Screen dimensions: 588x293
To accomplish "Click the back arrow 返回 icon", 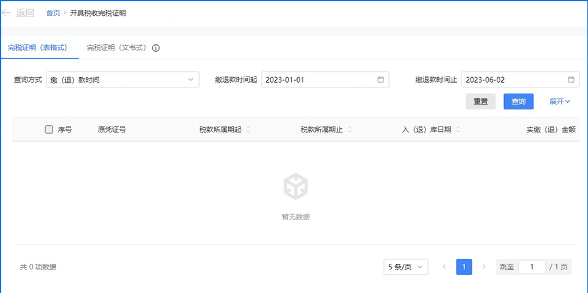I will (x=7, y=12).
